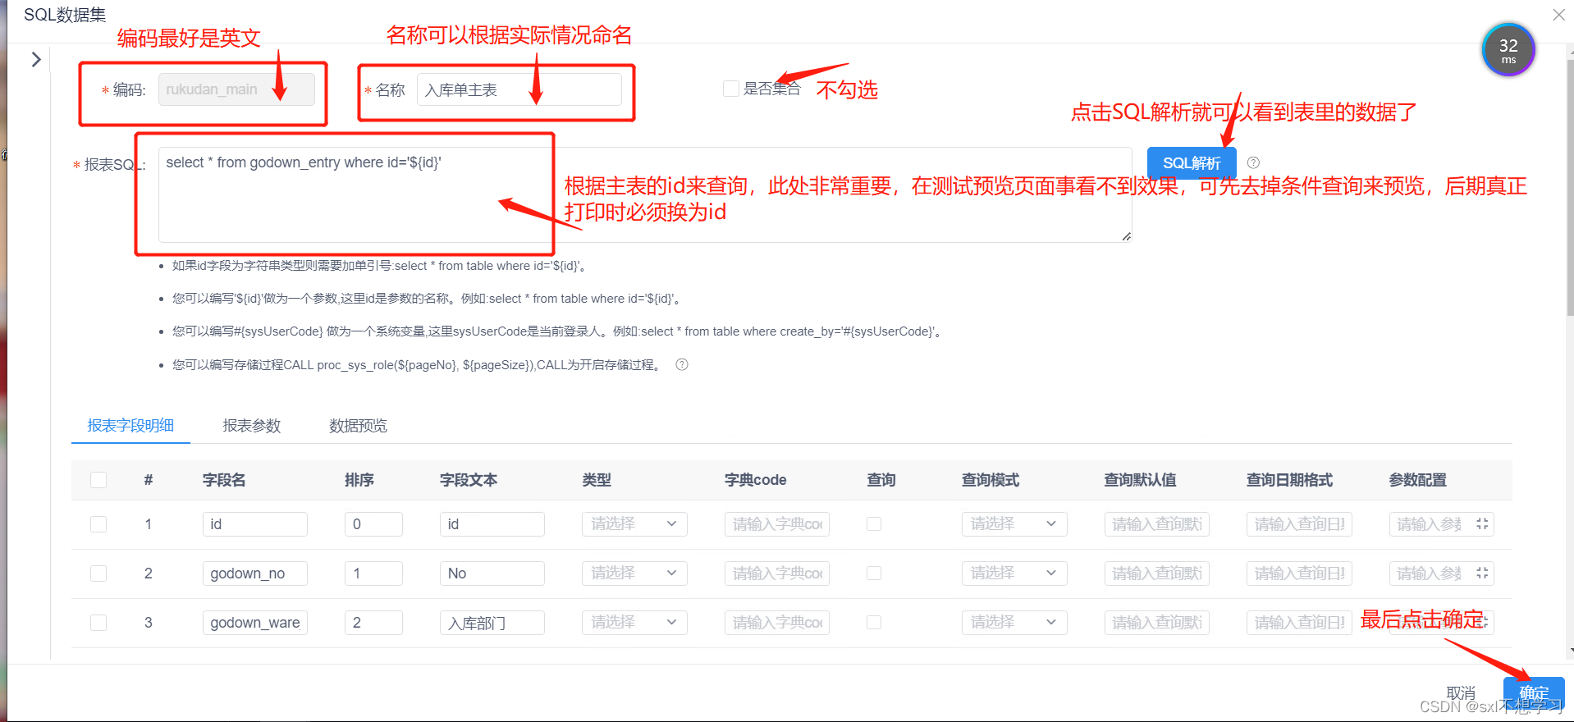Click the SQL textarea resize handle
This screenshot has height=722, width=1574.
(x=1126, y=236)
